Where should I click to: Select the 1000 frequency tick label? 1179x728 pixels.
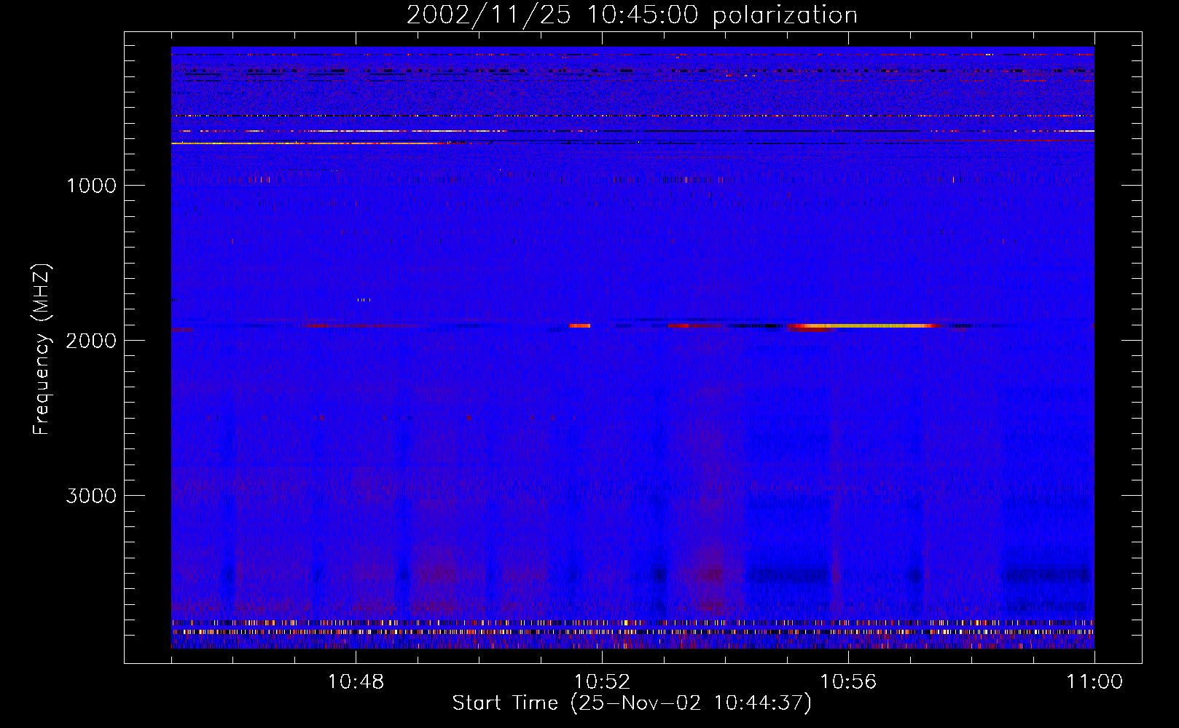tap(91, 186)
